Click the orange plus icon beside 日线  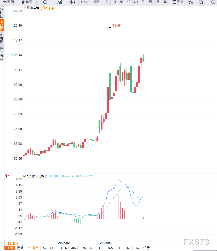pos(53,8)
